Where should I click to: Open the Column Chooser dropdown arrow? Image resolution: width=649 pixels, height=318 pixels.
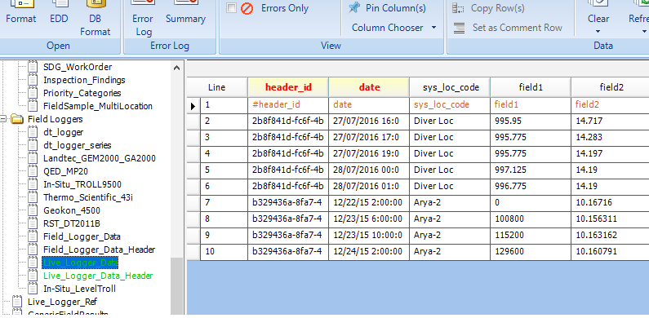pos(433,28)
